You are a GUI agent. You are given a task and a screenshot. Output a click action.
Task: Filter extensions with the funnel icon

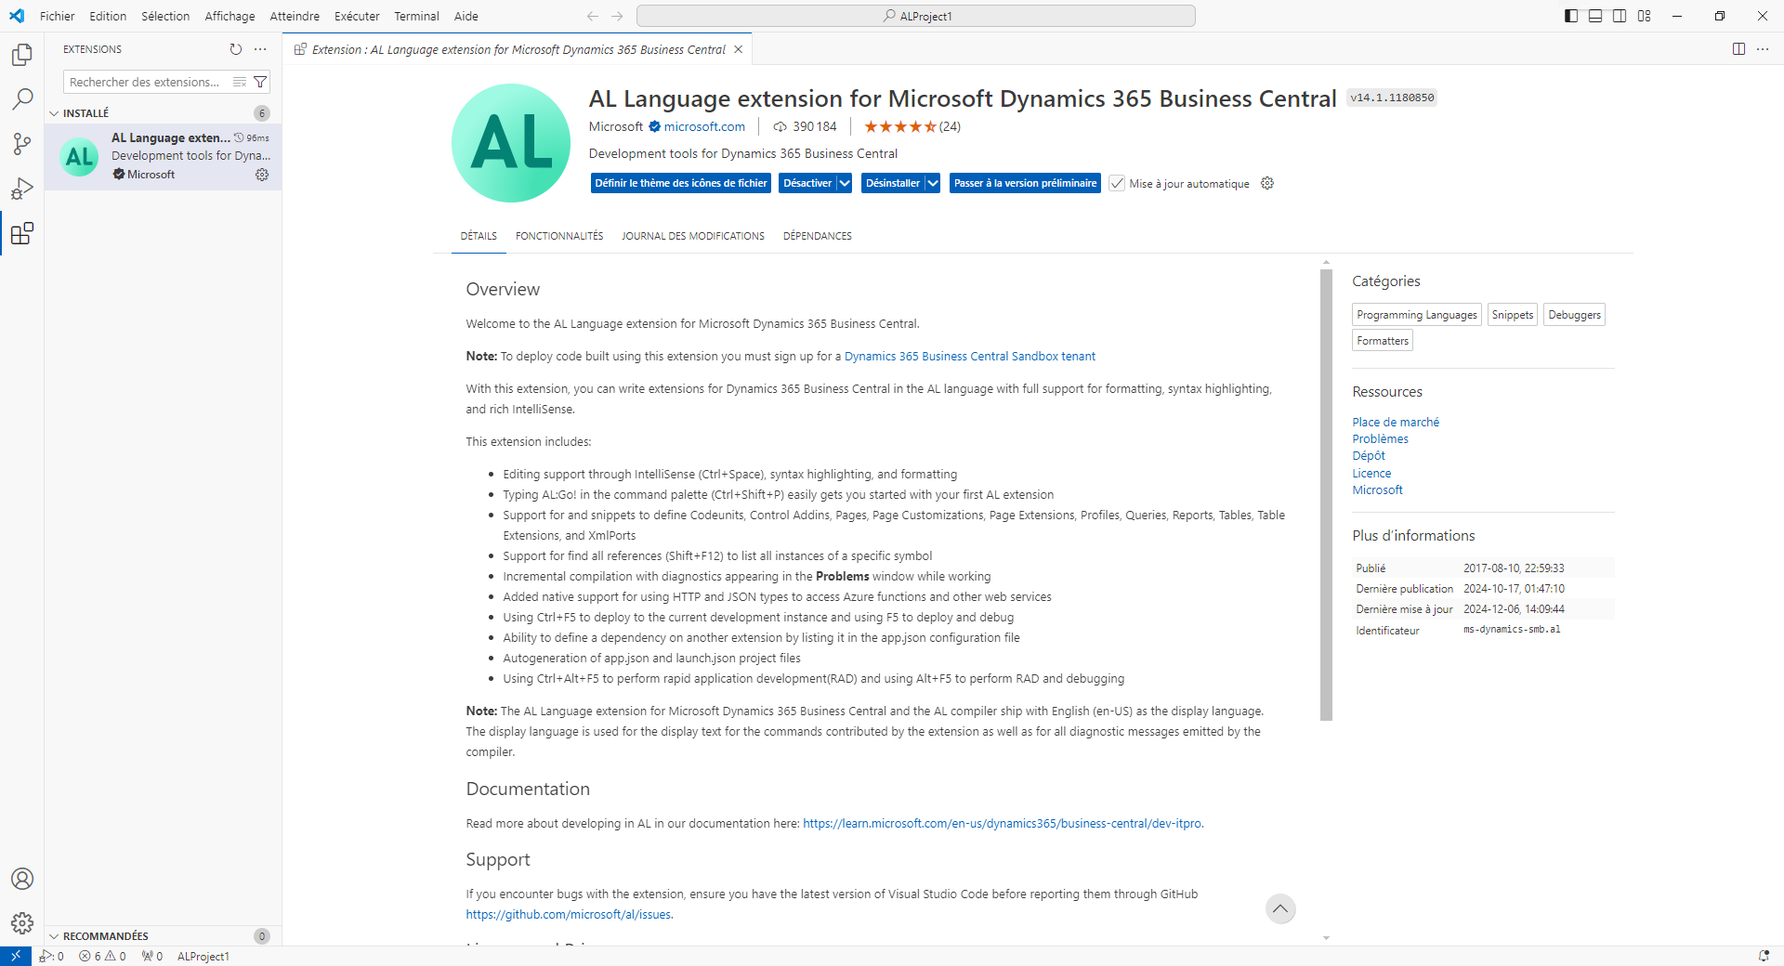pos(260,82)
